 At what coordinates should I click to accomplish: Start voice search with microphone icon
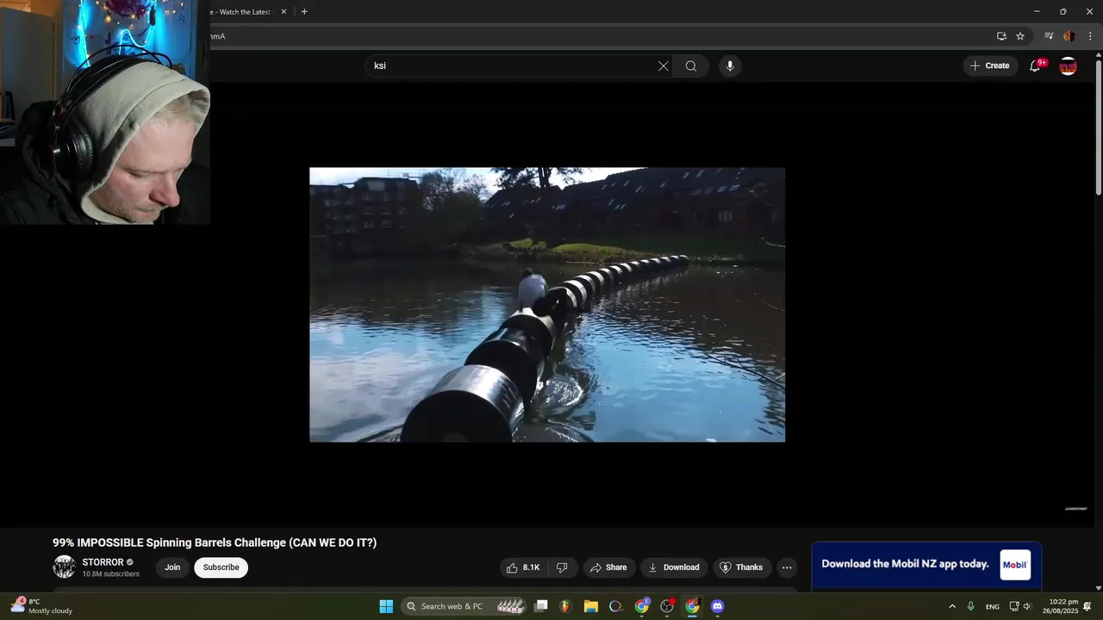click(x=730, y=65)
